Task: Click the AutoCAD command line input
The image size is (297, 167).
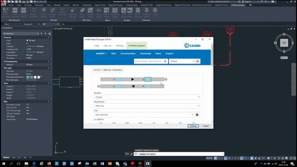Action: click(x=179, y=154)
